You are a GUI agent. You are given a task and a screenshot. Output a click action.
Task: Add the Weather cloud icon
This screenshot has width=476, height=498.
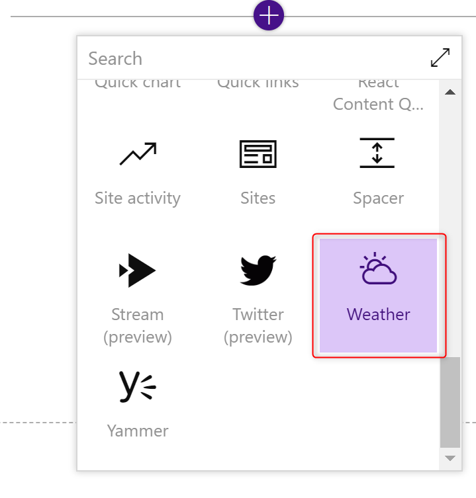[x=378, y=268]
